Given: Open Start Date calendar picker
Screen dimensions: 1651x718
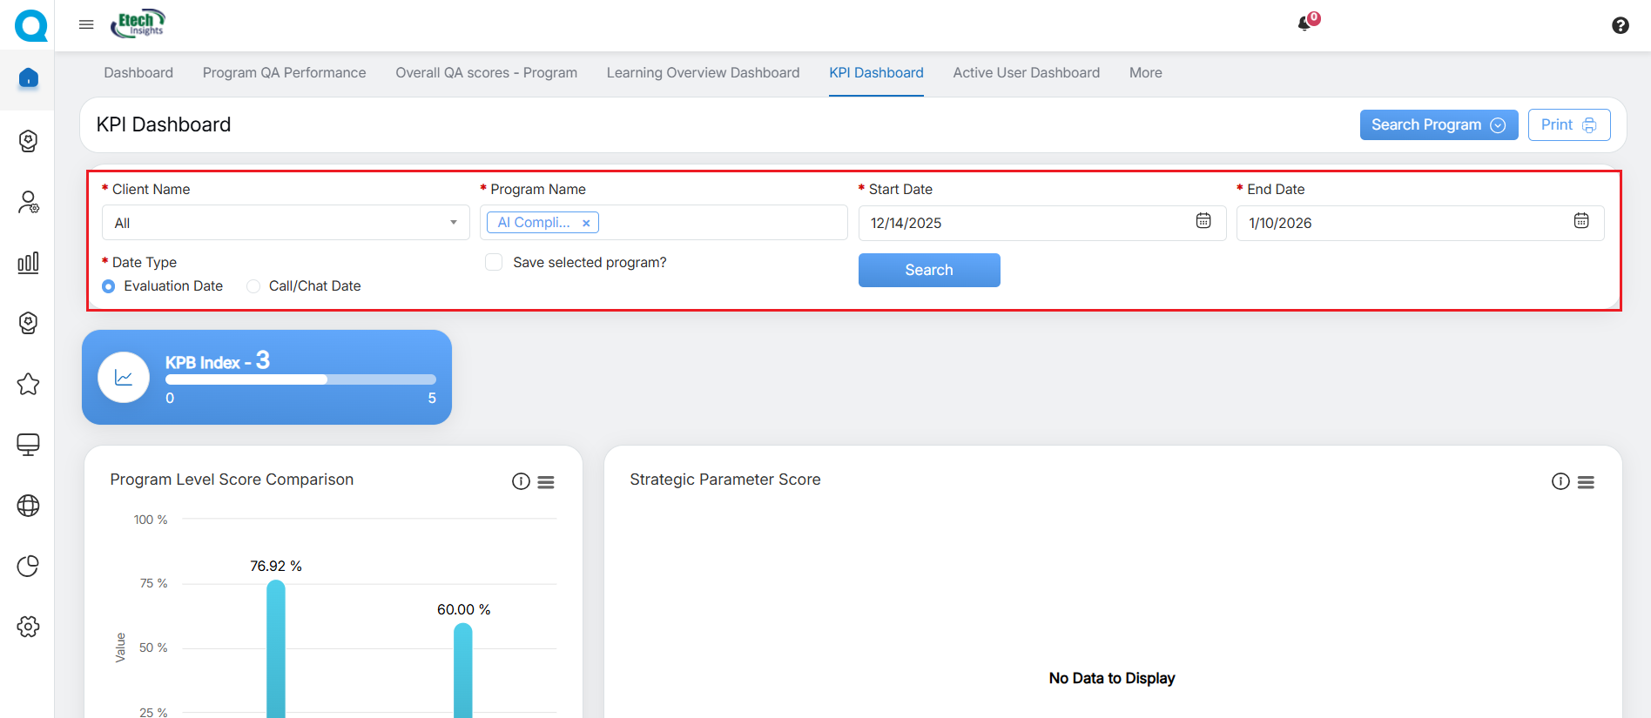Looking at the screenshot, I should (x=1203, y=221).
